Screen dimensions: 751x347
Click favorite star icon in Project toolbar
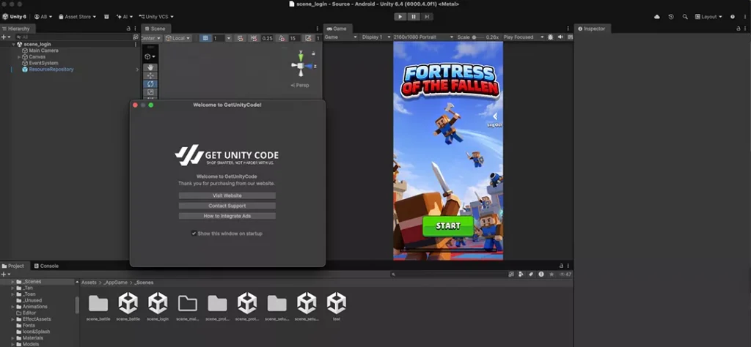tap(552, 275)
